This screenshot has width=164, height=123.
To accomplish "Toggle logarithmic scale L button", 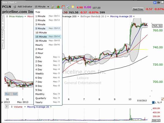I will coord(155,102).
